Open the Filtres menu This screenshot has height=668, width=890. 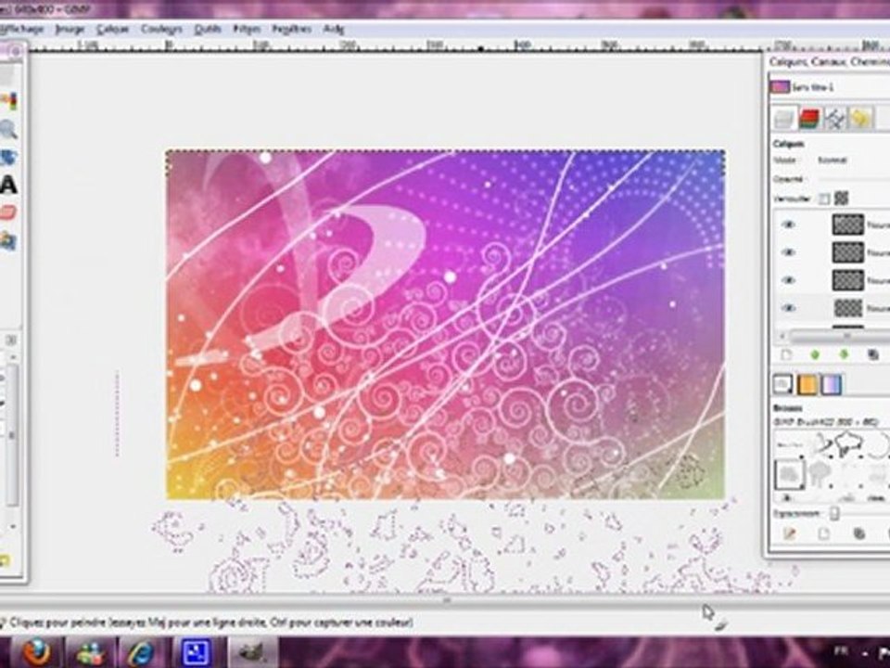(x=247, y=29)
